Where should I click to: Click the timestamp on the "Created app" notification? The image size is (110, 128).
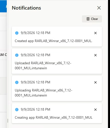click(x=36, y=33)
